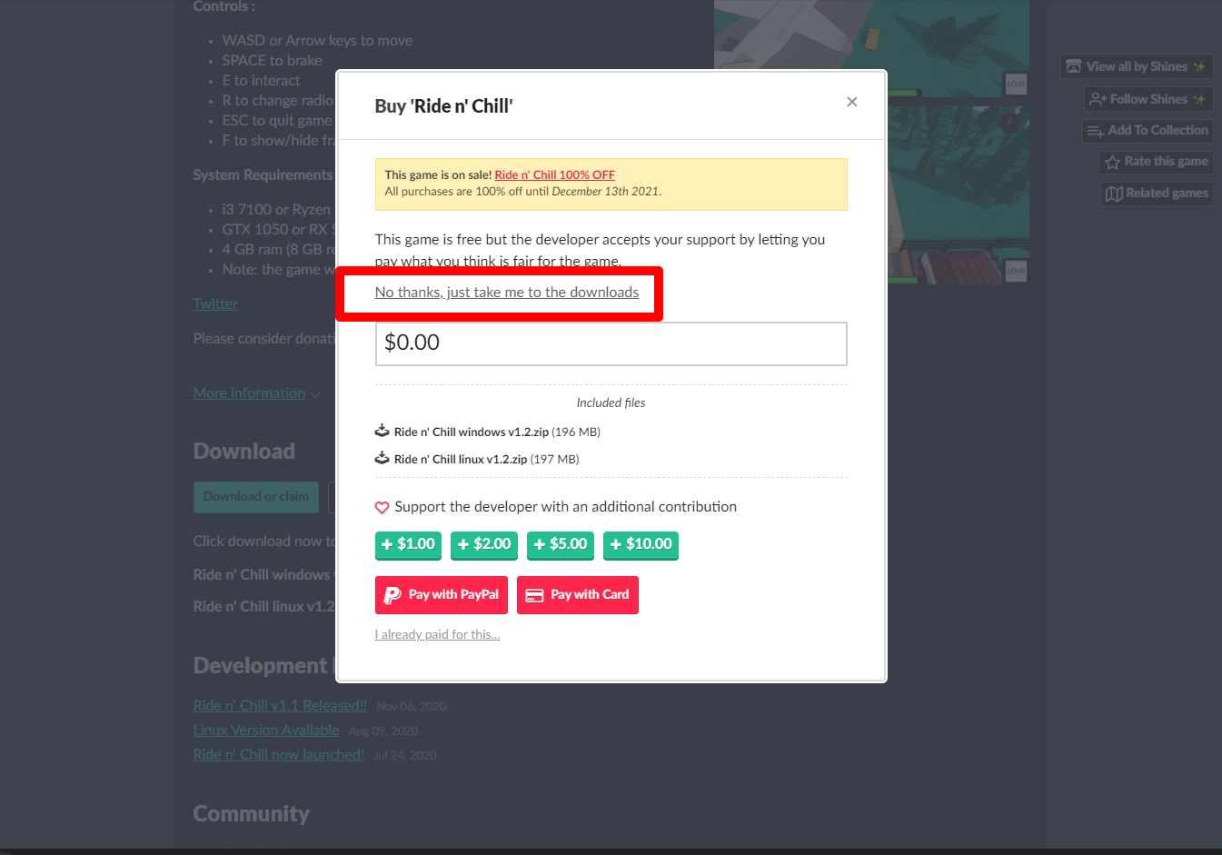
Task: Click the star icon on Rate this game
Action: click(x=1112, y=162)
